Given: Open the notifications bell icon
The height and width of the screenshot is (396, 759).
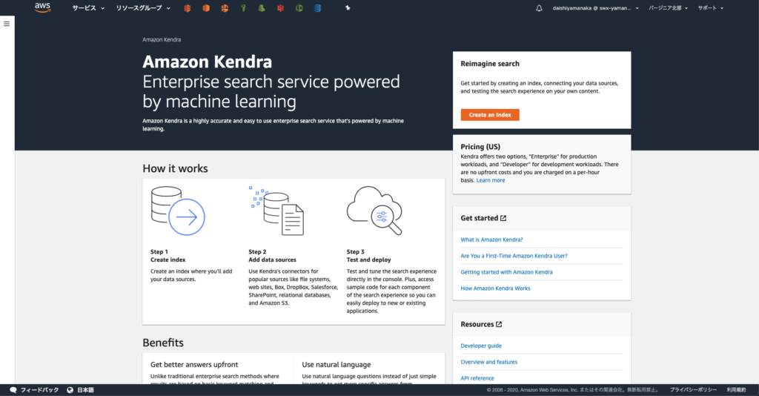Looking at the screenshot, I should [x=539, y=8].
